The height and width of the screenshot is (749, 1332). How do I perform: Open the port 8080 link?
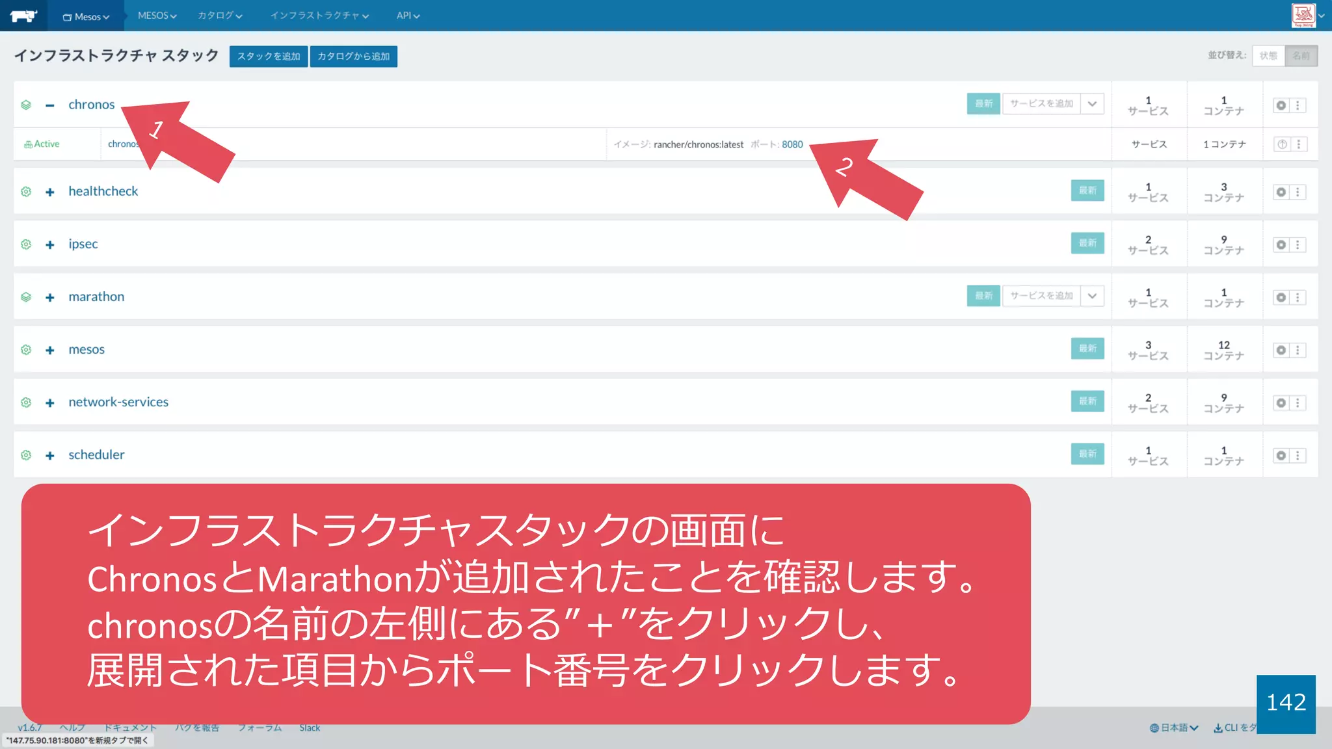click(x=792, y=144)
